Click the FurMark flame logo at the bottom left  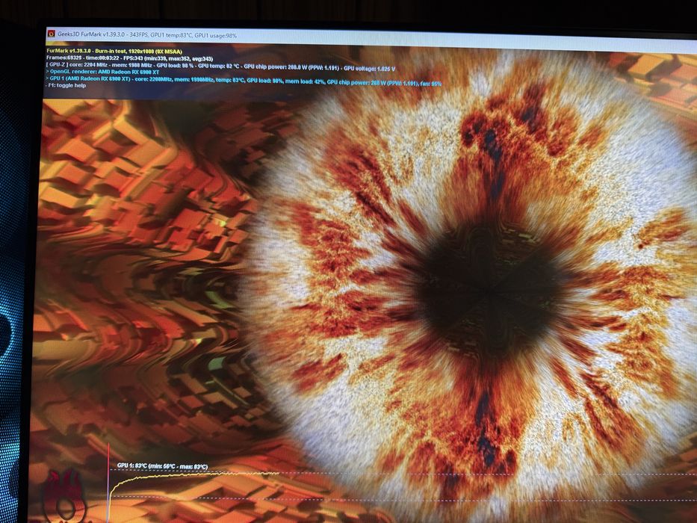coord(63,497)
